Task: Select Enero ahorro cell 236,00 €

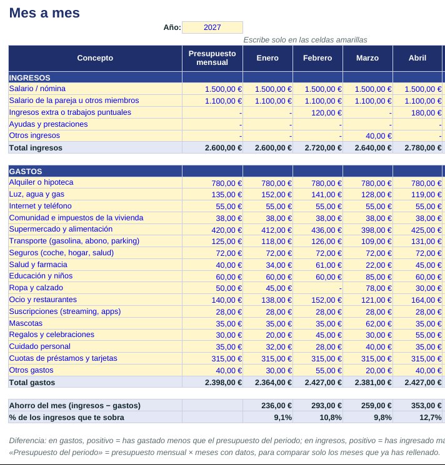Action: (267, 405)
